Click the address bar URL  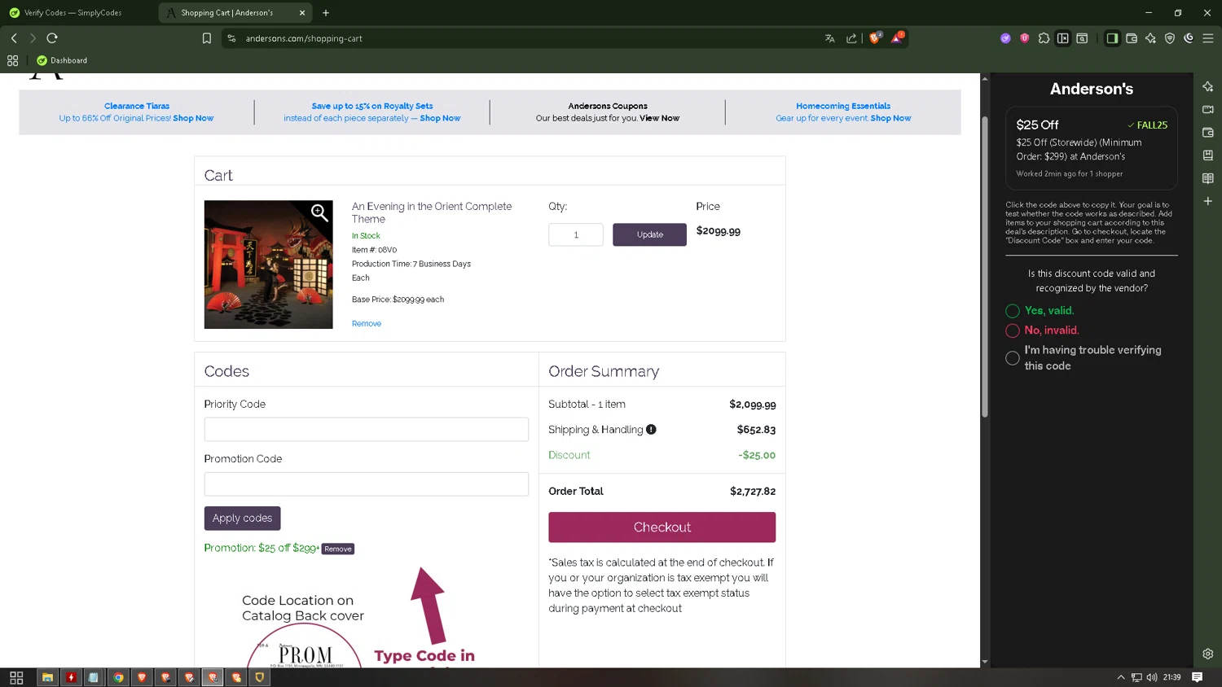point(304,38)
